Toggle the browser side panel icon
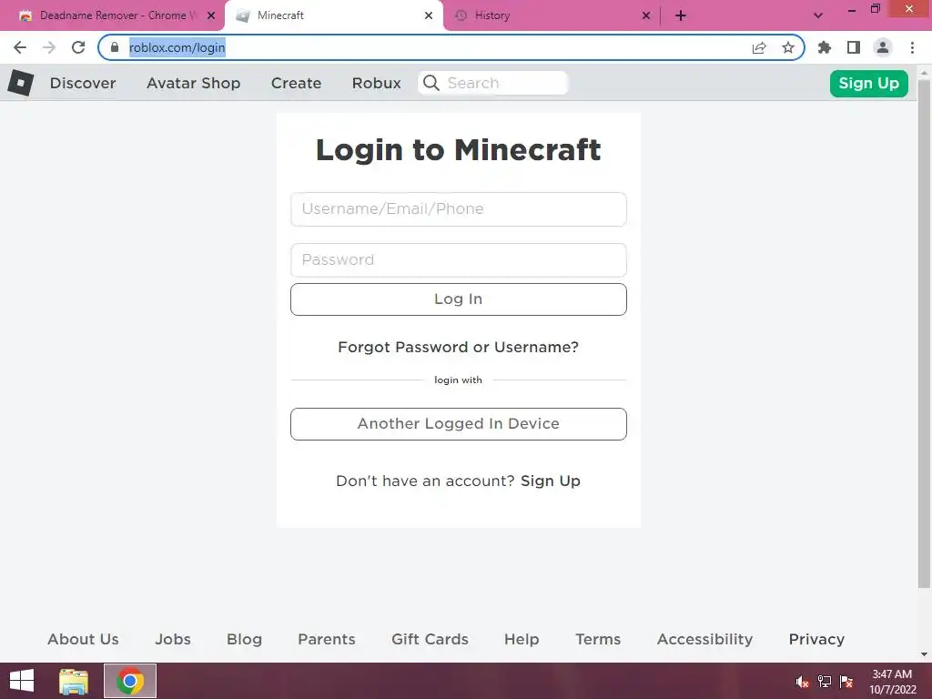The width and height of the screenshot is (932, 699). (854, 47)
